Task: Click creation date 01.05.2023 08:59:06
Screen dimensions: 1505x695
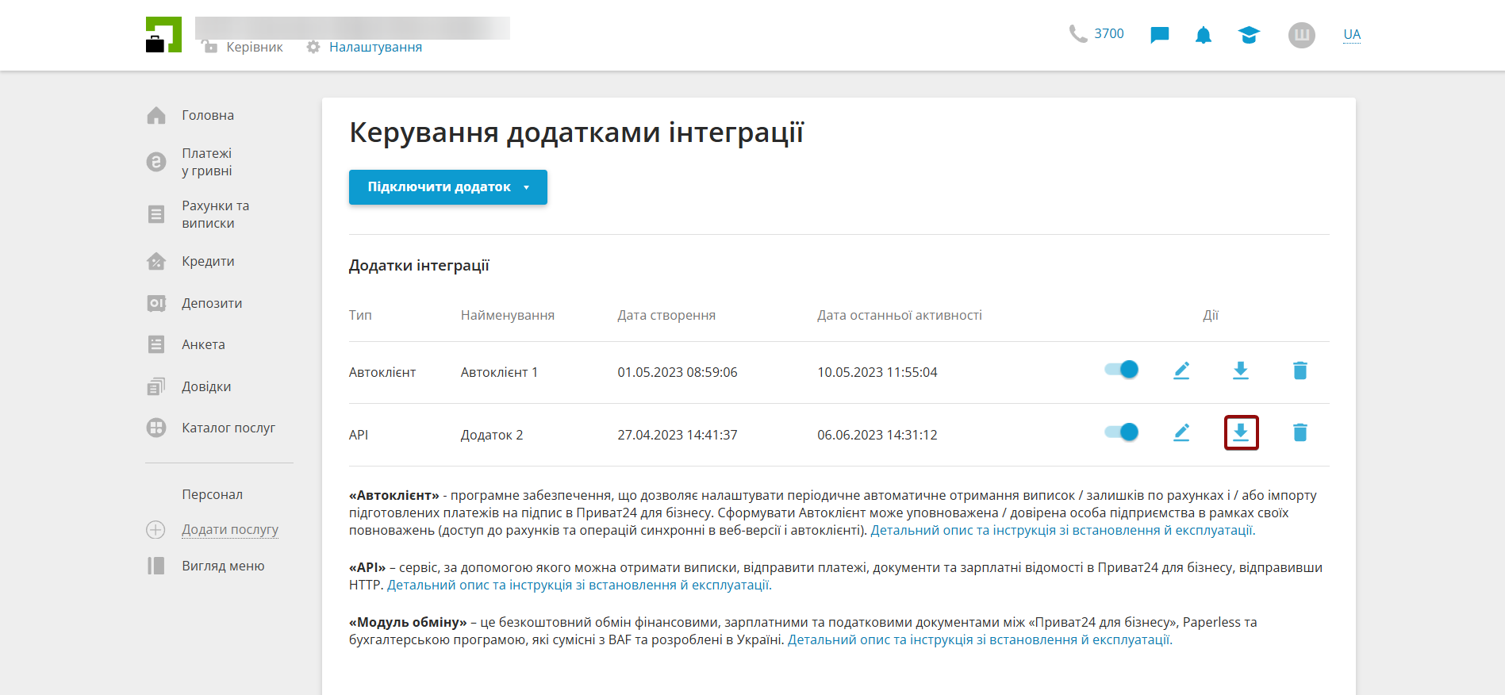Action: point(678,372)
